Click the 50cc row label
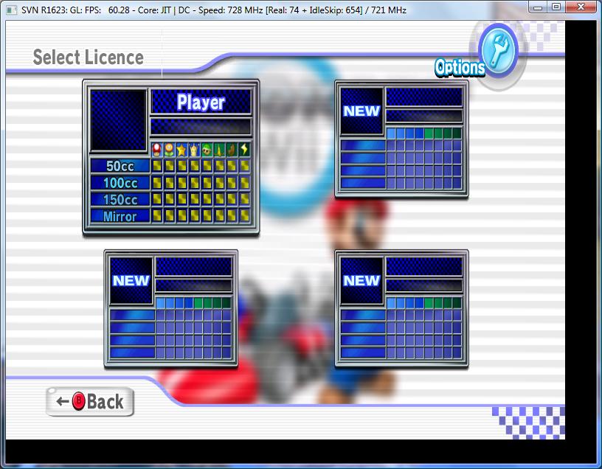This screenshot has height=469, width=602. pyautogui.click(x=120, y=166)
